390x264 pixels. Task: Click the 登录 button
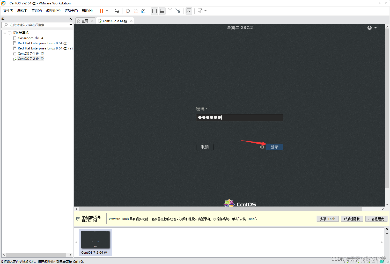[x=275, y=147]
